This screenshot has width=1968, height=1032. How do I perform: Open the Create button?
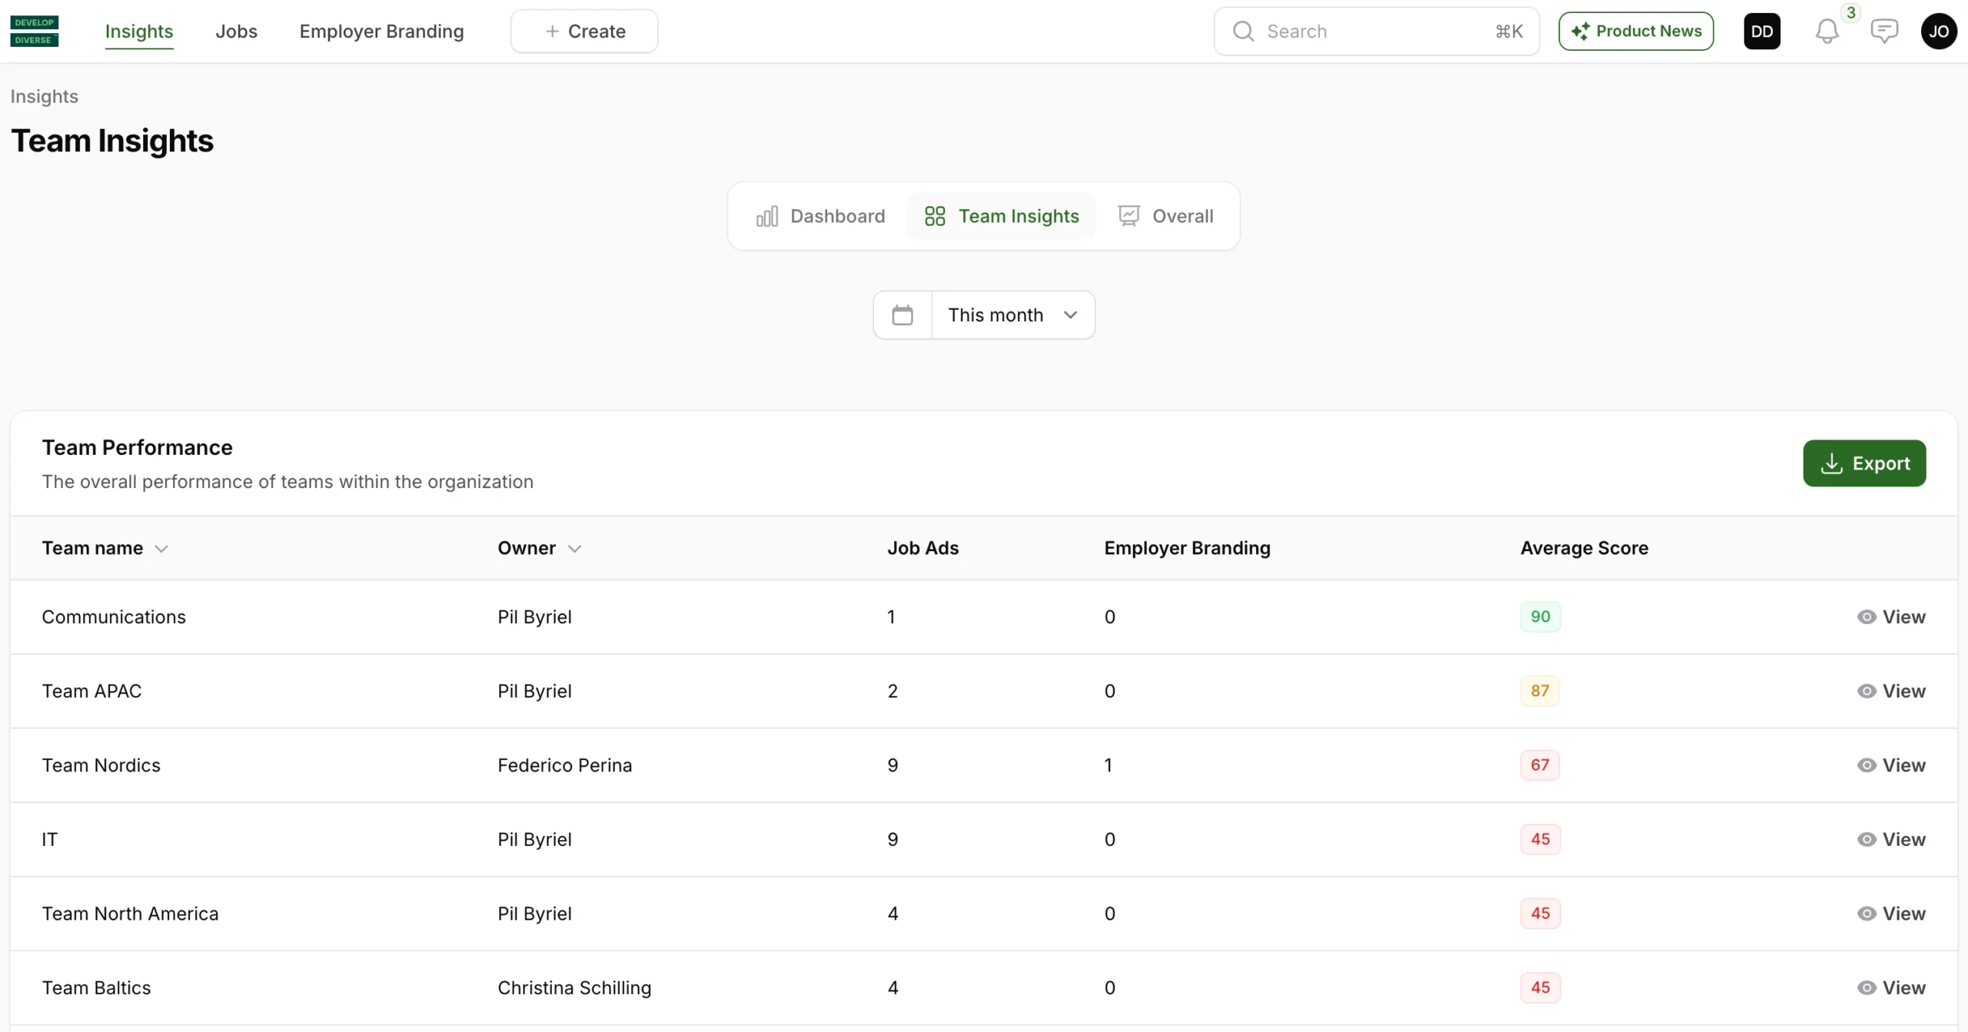point(584,32)
